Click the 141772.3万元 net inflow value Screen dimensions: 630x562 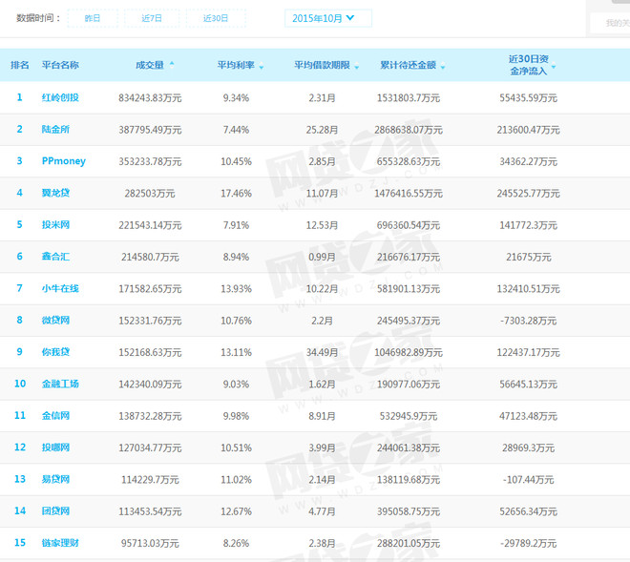pyautogui.click(x=529, y=225)
